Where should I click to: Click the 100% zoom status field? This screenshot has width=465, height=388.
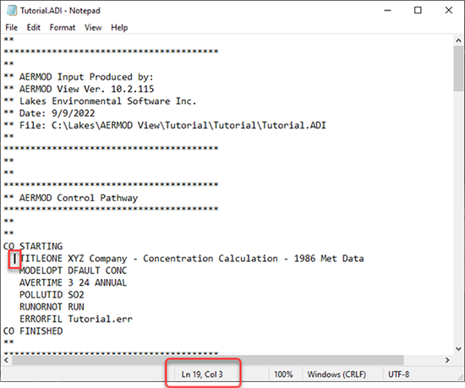[283, 374]
